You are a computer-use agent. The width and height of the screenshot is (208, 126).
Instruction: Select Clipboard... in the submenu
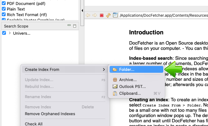(x=136, y=93)
